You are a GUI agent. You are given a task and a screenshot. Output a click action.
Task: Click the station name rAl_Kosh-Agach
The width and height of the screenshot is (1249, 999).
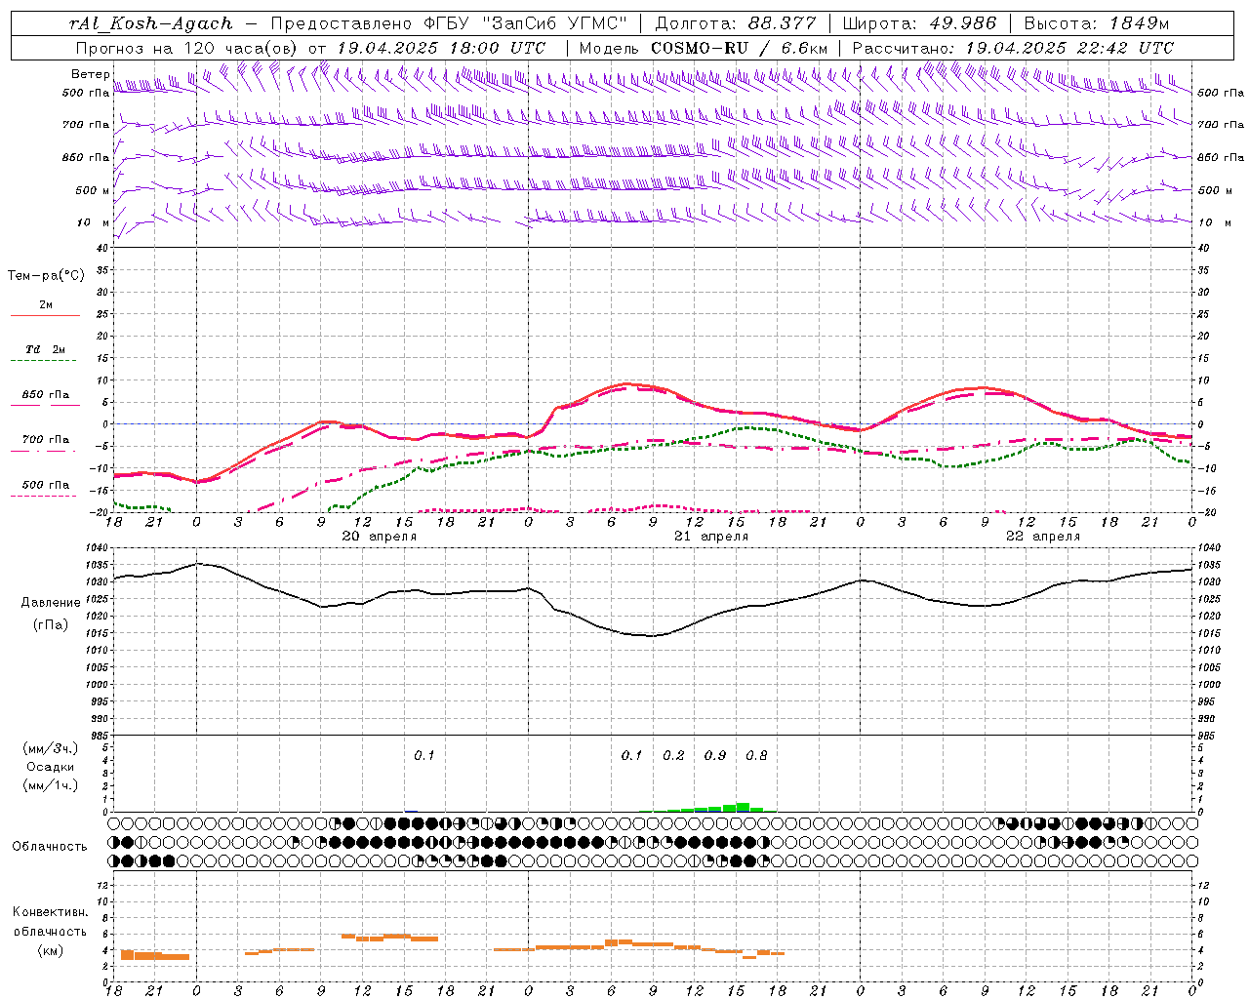[x=151, y=23]
